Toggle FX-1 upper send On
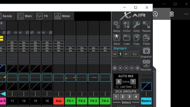190x107 pixels. tap(70, 48)
